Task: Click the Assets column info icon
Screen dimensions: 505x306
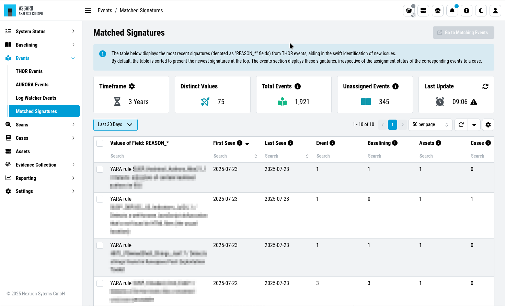Action: [438, 143]
